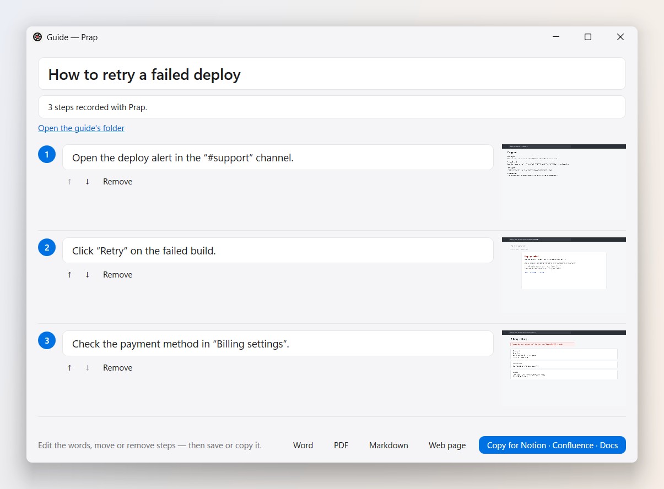The image size is (664, 489).
Task: Edit step 3 text about payment method
Action: tap(278, 344)
